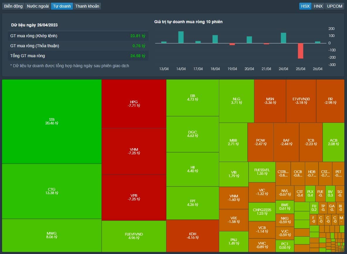This screenshot has width=347, height=254.
Task: Select the MBB 2.71 tỷ tile
Action: click(233, 142)
